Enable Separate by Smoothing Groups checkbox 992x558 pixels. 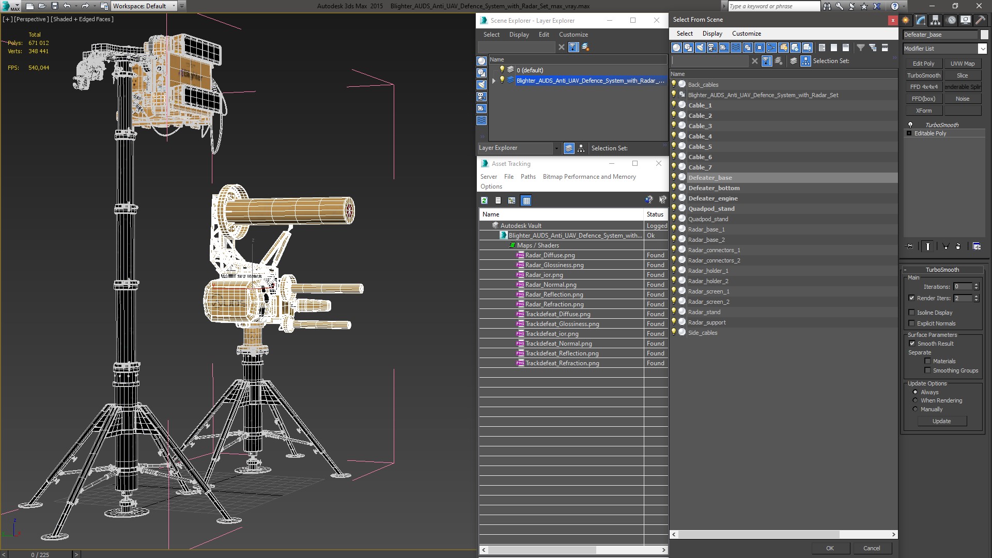coord(927,370)
